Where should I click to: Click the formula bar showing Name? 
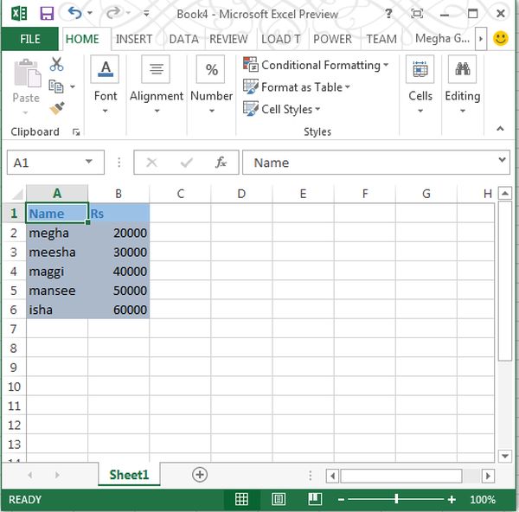369,163
